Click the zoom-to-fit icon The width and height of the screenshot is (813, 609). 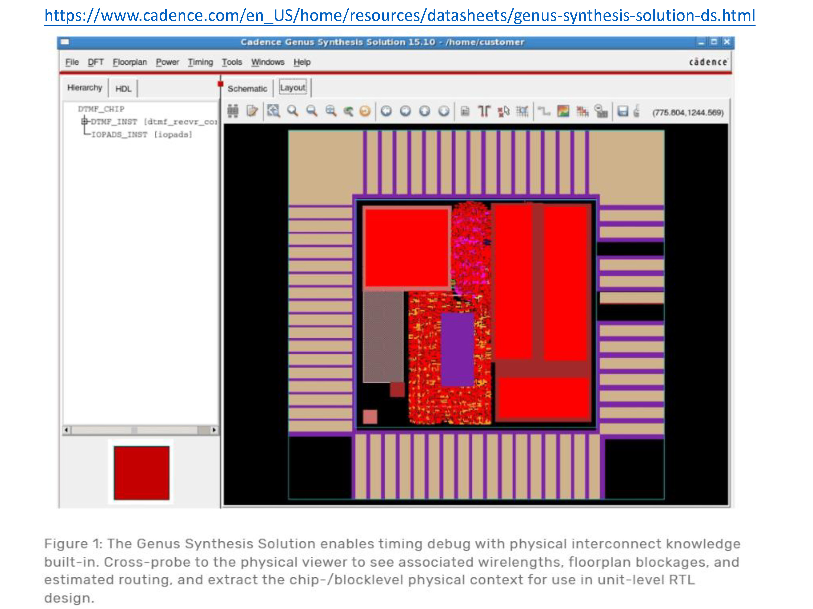[x=273, y=110]
